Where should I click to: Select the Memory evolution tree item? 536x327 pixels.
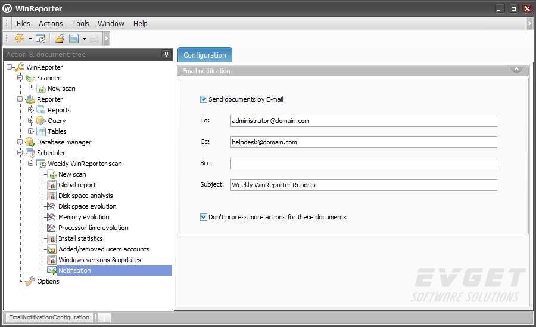pyautogui.click(x=84, y=217)
